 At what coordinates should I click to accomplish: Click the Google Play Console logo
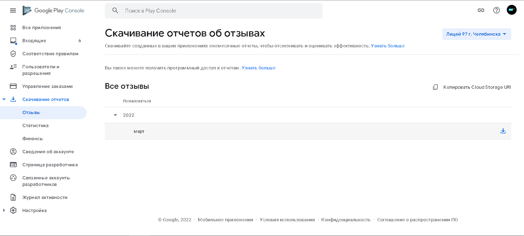[53, 11]
